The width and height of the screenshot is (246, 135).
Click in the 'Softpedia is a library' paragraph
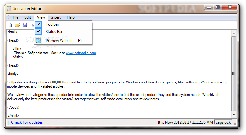tap(117, 84)
